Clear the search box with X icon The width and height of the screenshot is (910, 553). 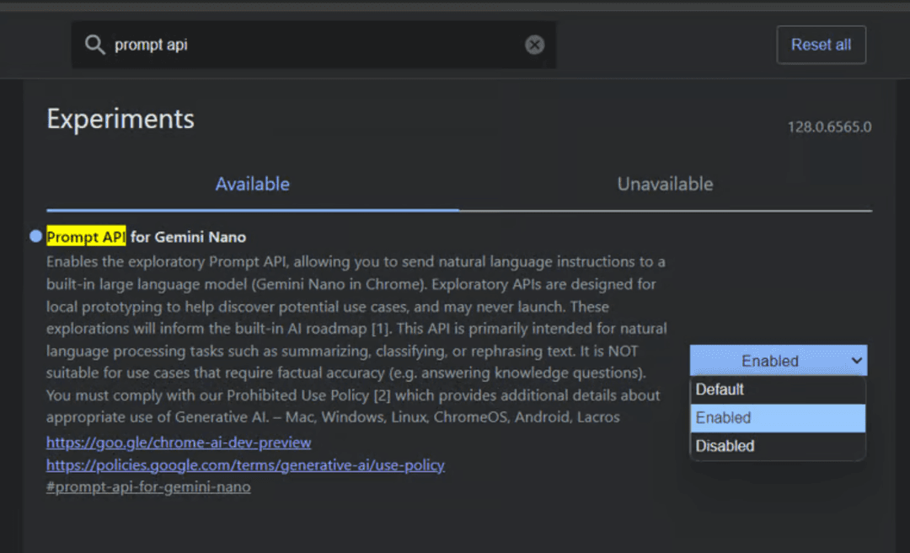[534, 45]
